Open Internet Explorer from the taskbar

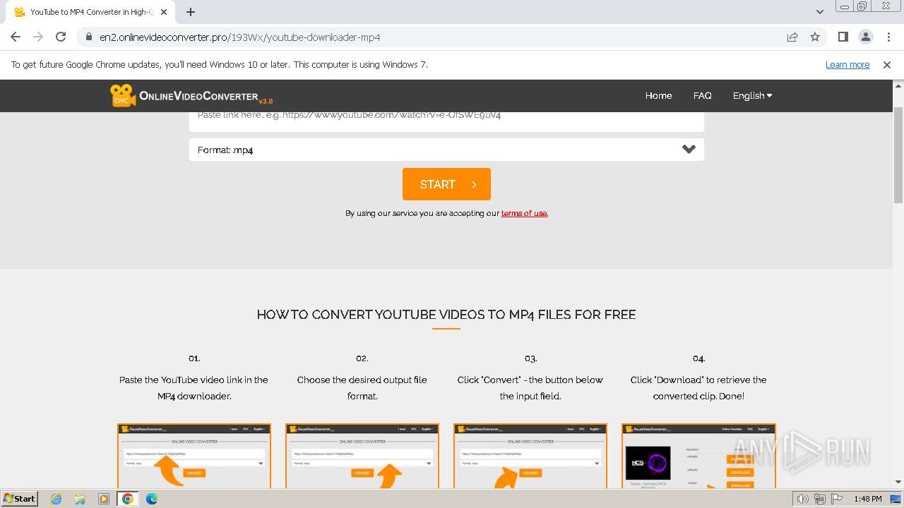pos(56,499)
